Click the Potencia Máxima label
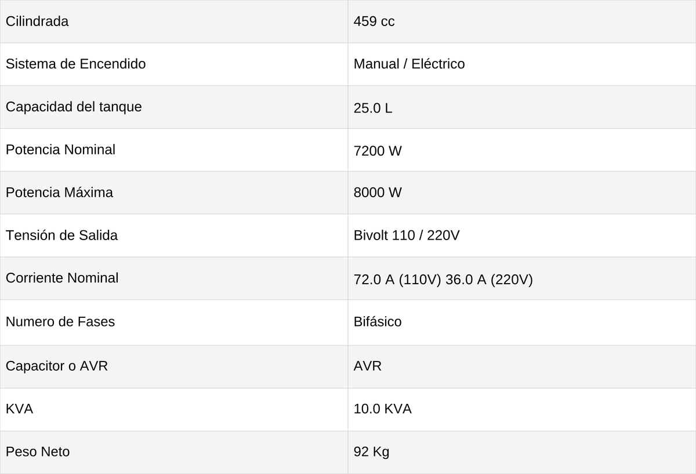 click(59, 193)
